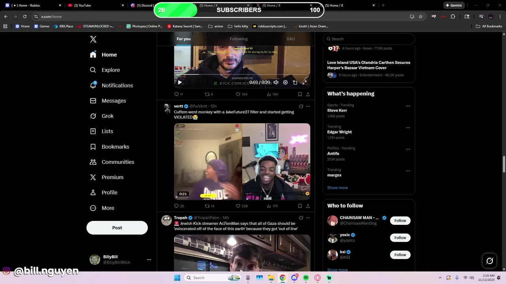Screen dimensions: 506x284
Task: Like vertt post with 528 likes
Action: (x=242, y=206)
